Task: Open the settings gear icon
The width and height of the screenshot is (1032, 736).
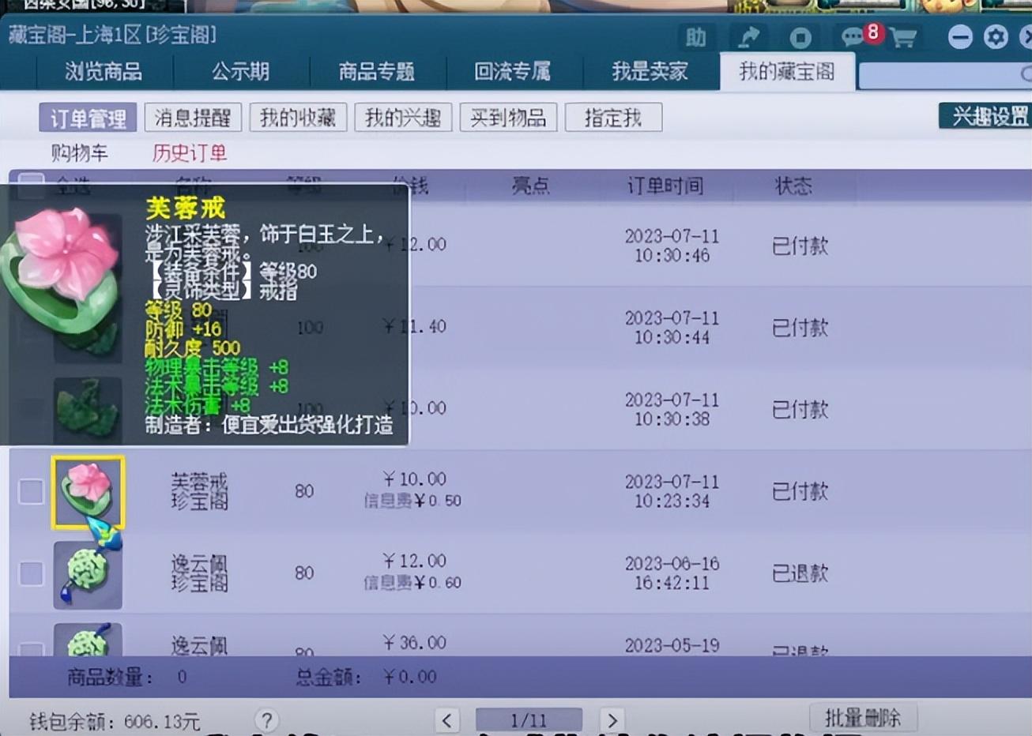Action: [x=996, y=37]
